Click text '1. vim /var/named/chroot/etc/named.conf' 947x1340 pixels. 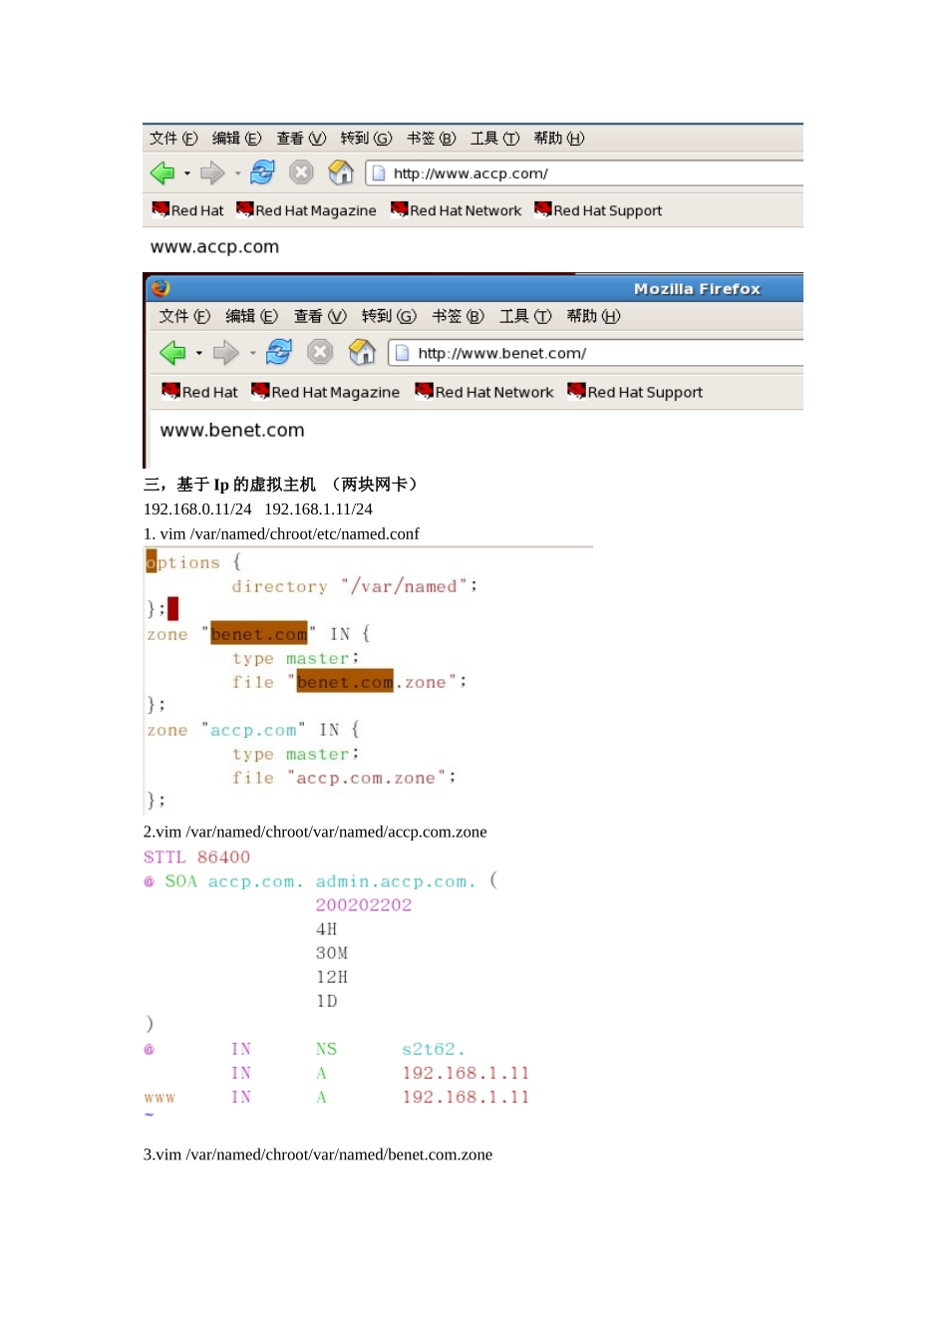(x=281, y=534)
